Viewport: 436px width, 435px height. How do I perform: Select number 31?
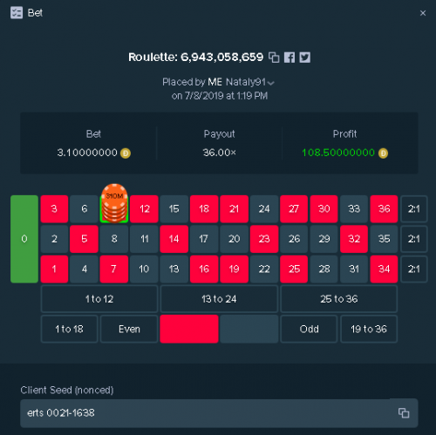354,269
